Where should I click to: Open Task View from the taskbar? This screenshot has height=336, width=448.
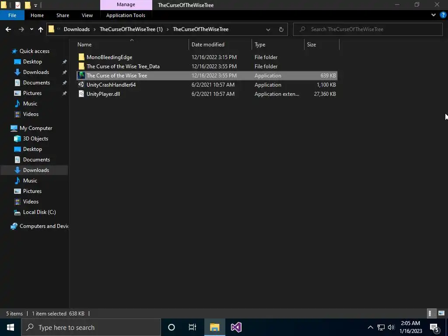(x=192, y=327)
